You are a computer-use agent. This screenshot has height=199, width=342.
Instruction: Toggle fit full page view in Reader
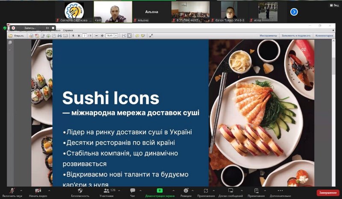(x=130, y=36)
